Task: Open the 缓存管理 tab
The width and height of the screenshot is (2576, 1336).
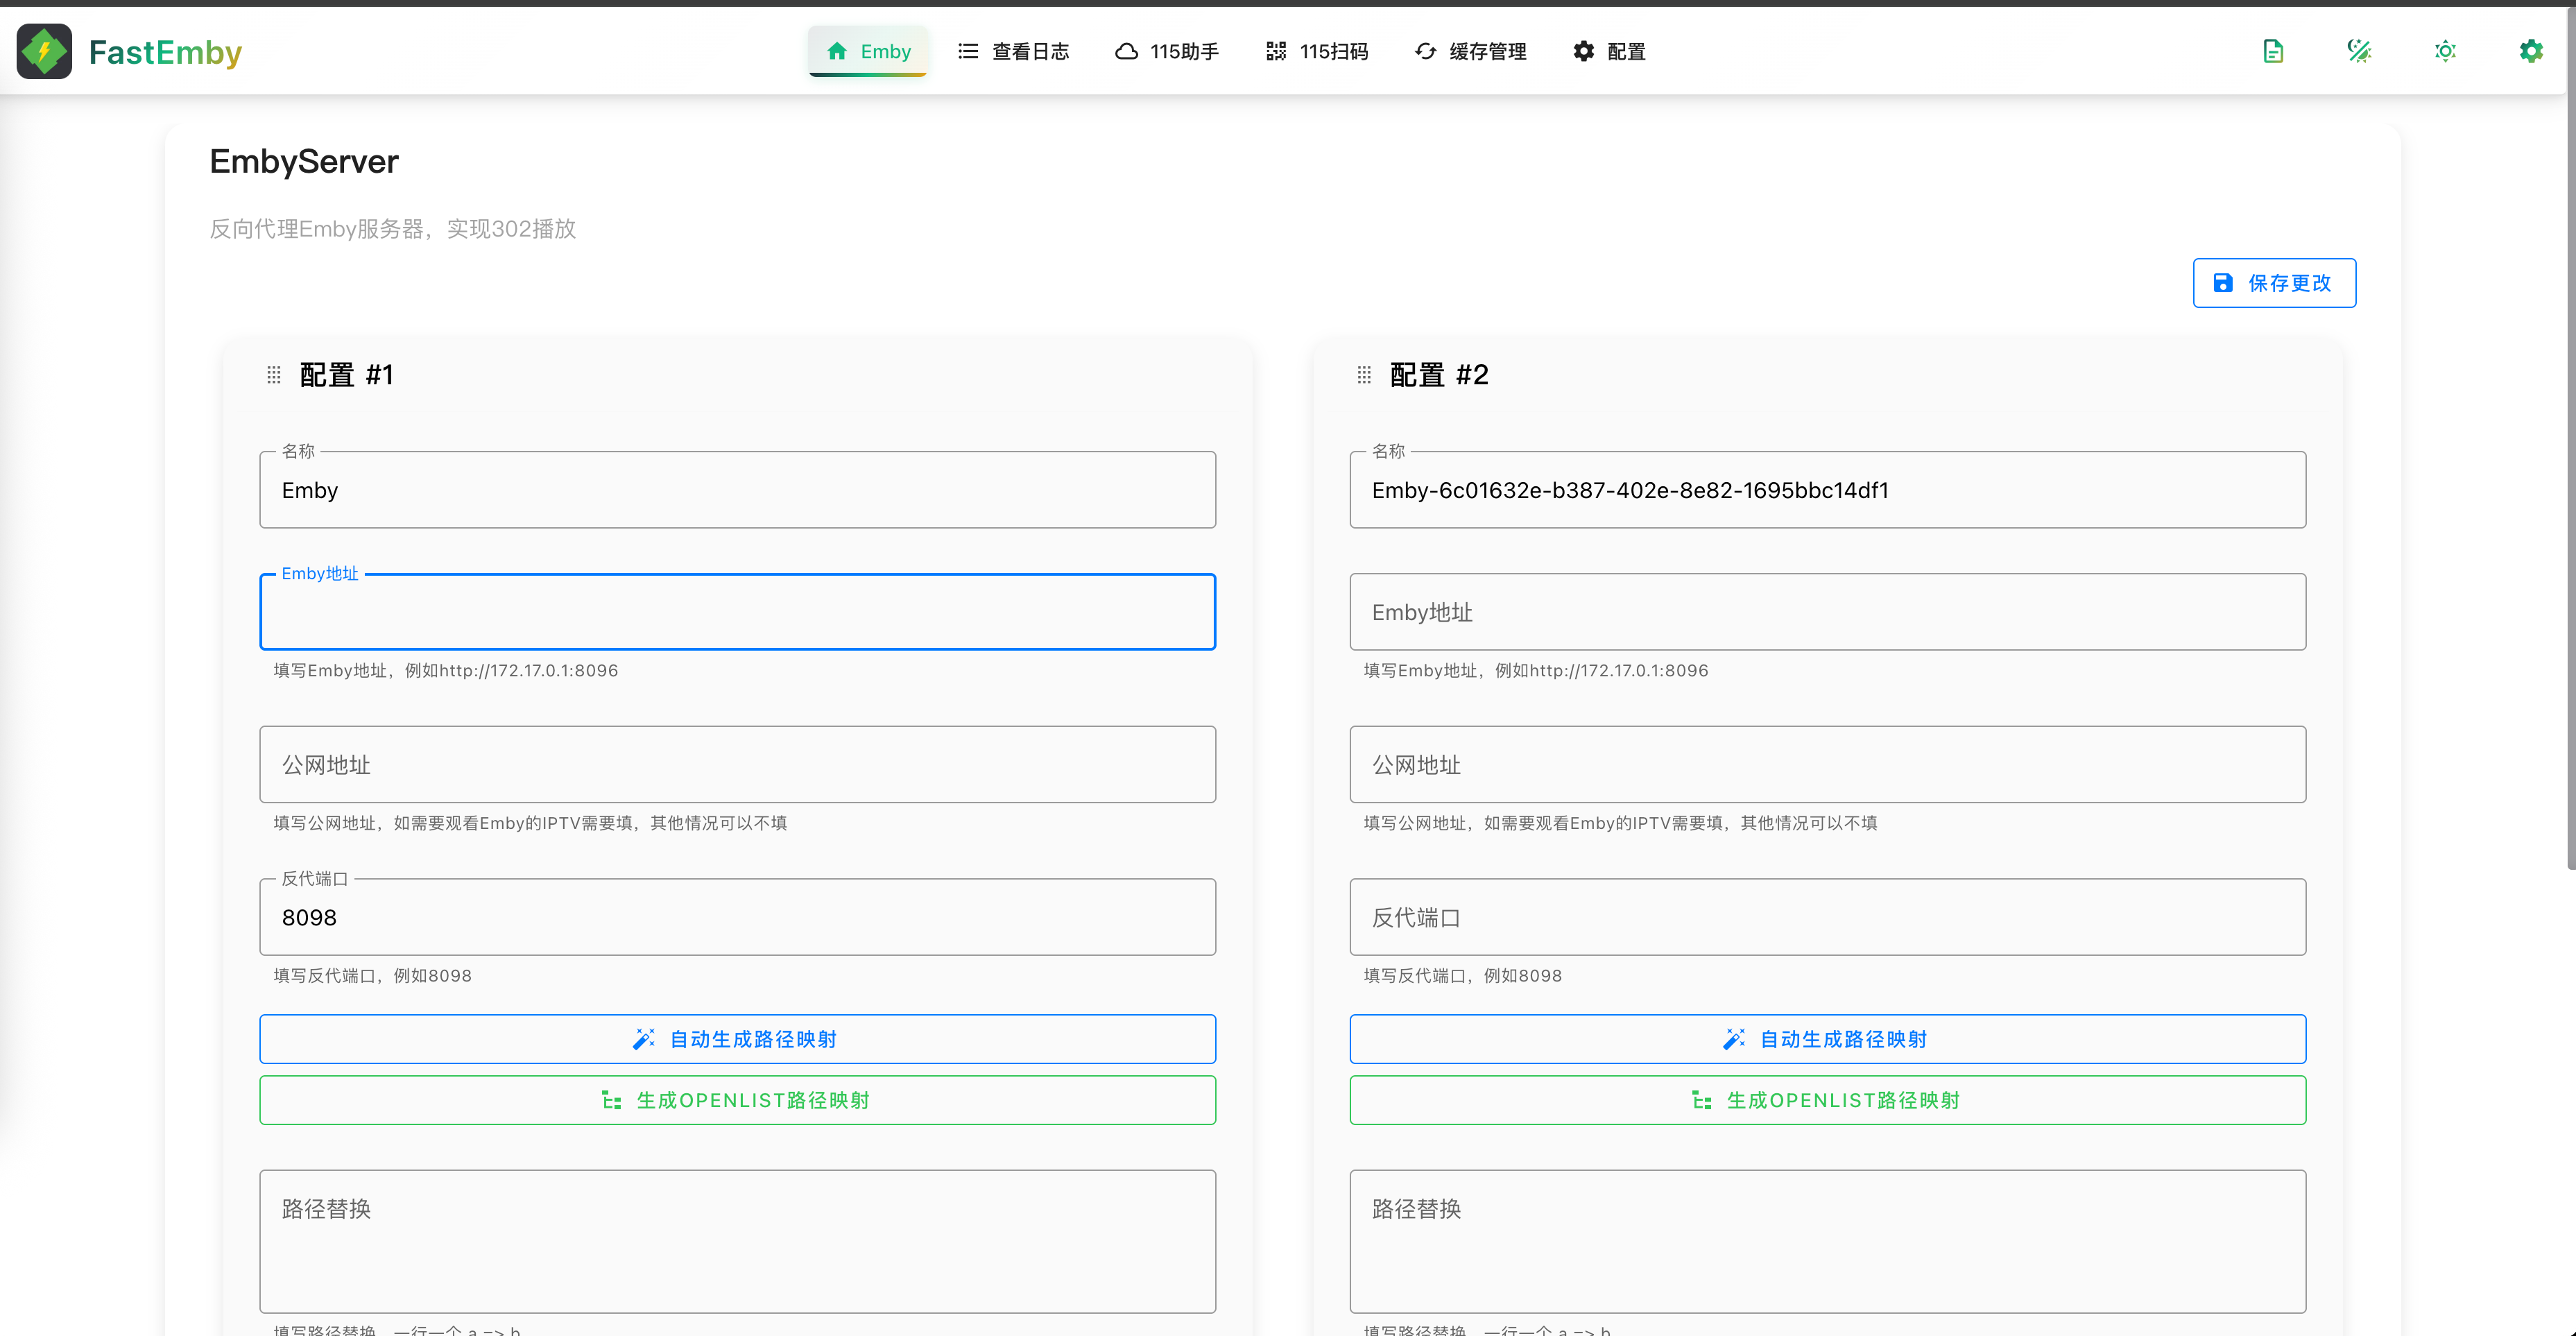Action: (x=1470, y=51)
